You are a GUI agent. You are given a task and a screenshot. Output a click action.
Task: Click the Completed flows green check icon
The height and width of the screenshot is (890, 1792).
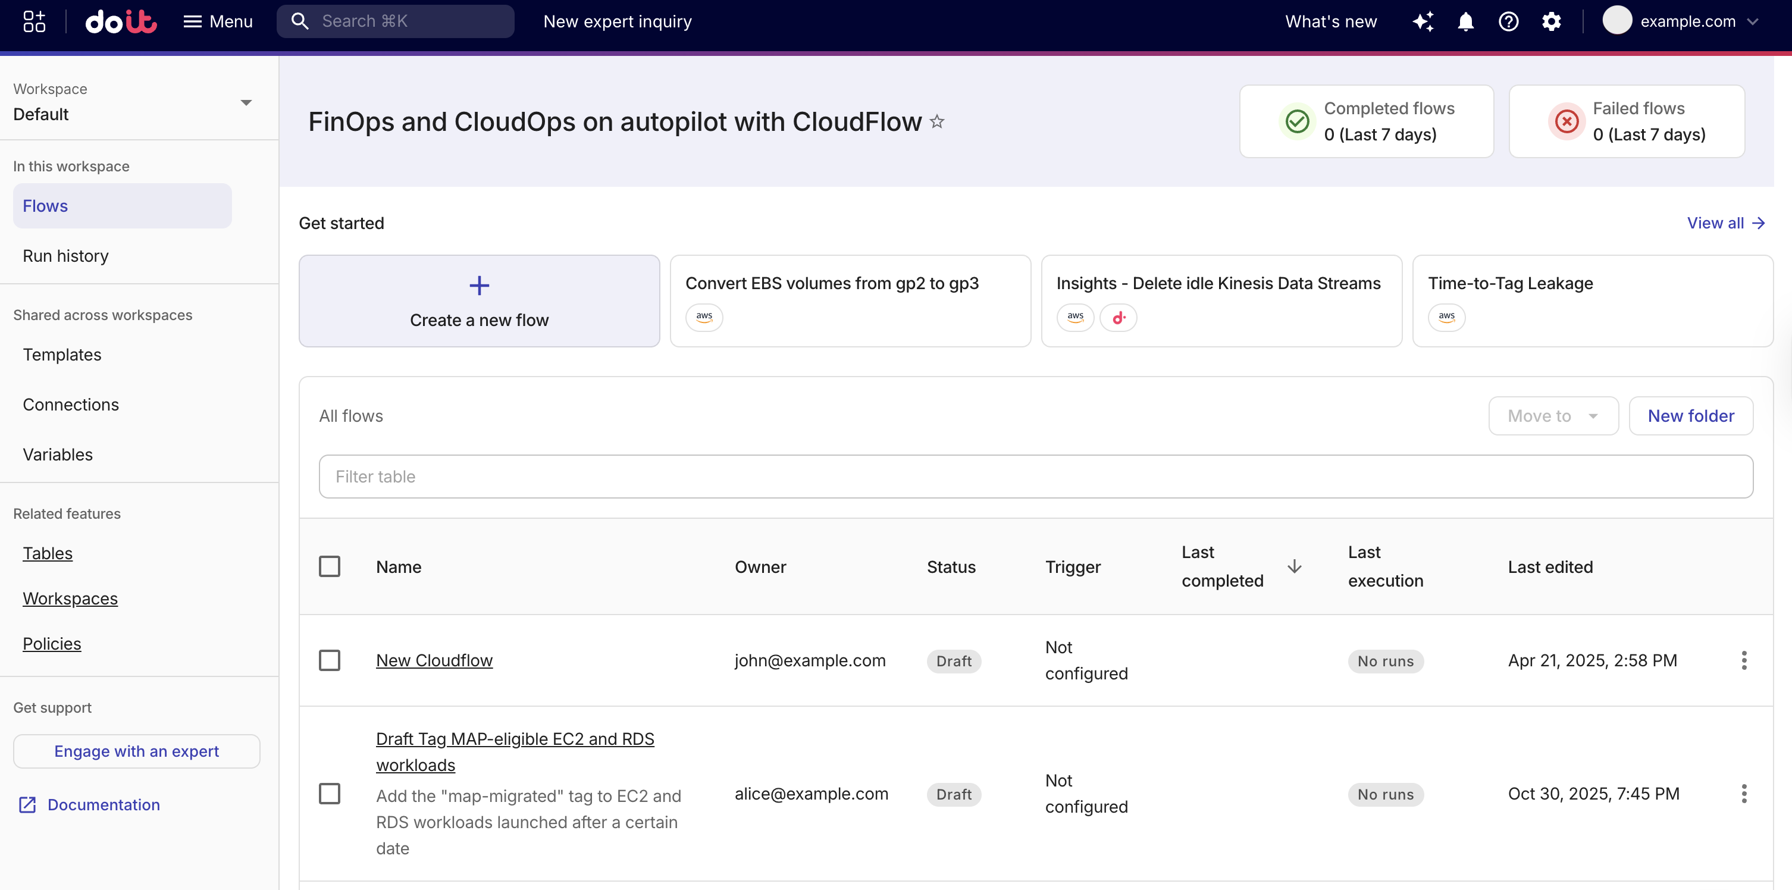click(x=1296, y=122)
